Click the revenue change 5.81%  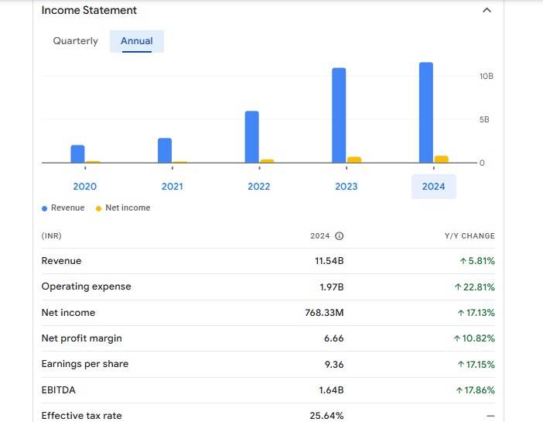click(477, 261)
